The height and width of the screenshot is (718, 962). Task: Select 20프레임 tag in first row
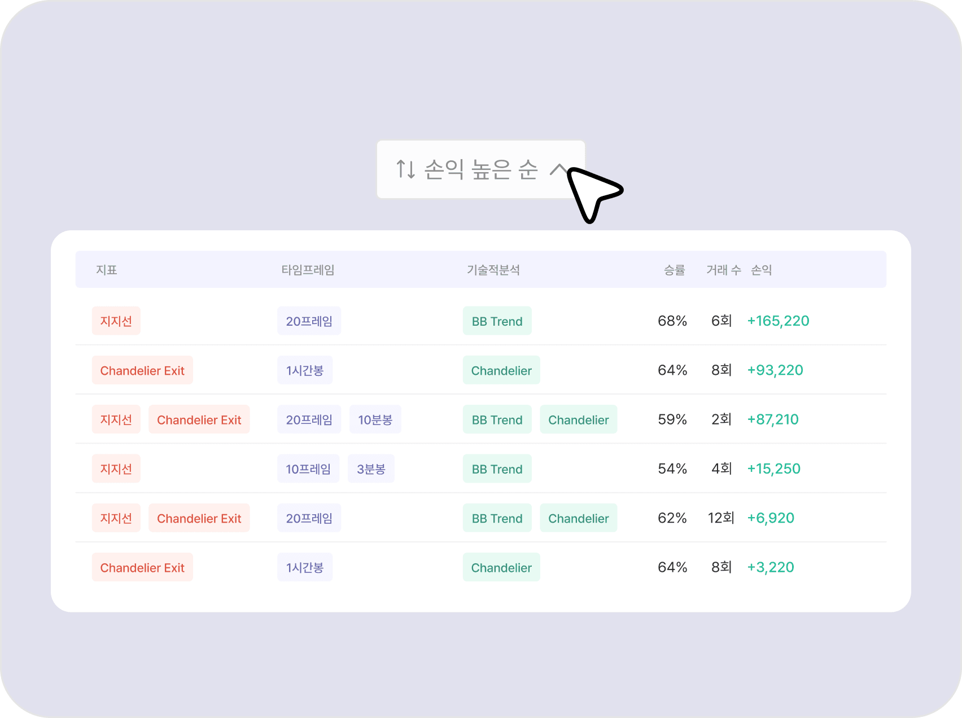(309, 321)
